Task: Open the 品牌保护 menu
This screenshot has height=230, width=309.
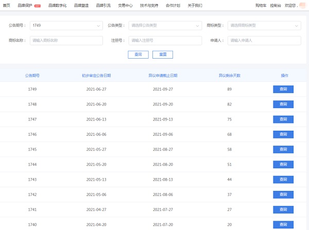Action: (x=25, y=6)
